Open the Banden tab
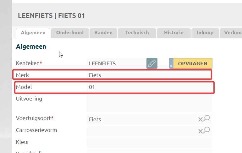 [103, 33]
